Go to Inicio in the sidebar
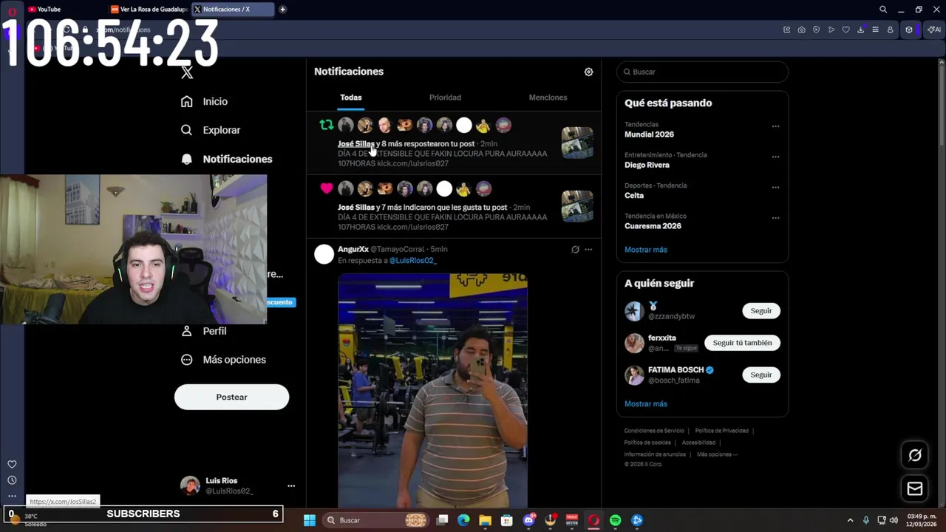 pos(204,101)
